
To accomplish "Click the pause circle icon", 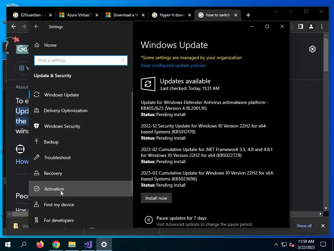I will [149, 220].
